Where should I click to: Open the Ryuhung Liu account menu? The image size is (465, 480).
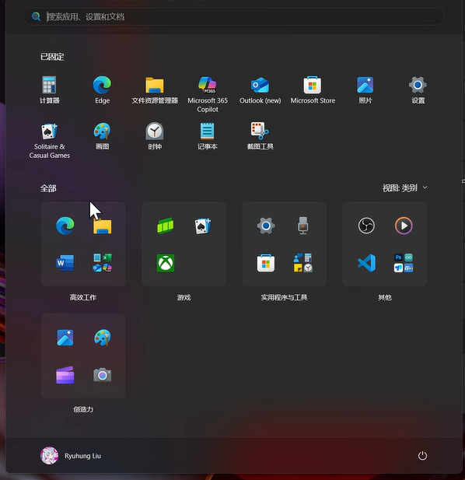point(71,456)
